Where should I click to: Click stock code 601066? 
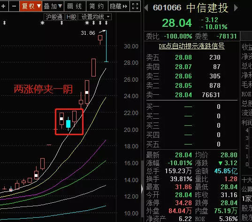[x=167, y=8]
